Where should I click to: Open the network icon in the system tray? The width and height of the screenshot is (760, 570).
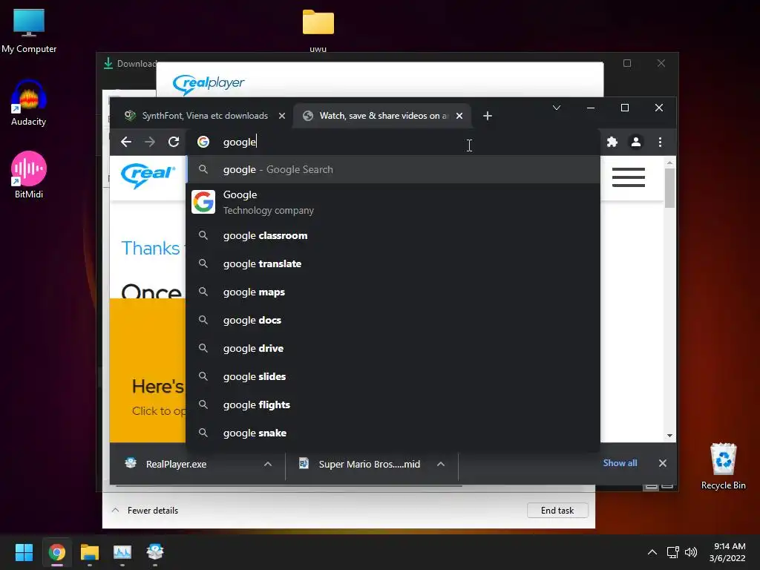click(x=672, y=552)
